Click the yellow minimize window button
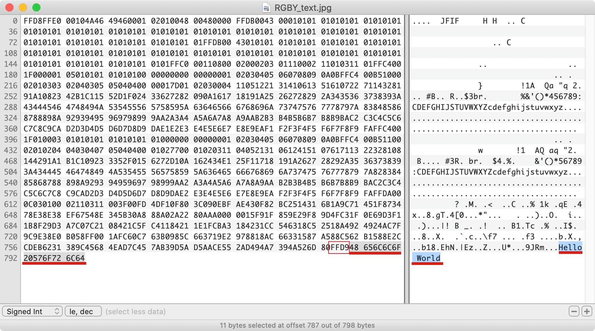595x331 pixels. (x=23, y=7)
